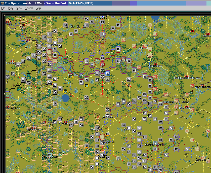The height and width of the screenshot is (173, 211).
Task: Click the red objective flag above Demidov
Action: coord(155,64)
